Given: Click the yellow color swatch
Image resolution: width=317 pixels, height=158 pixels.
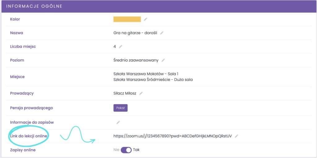Looking at the screenshot, I should click(127, 19).
